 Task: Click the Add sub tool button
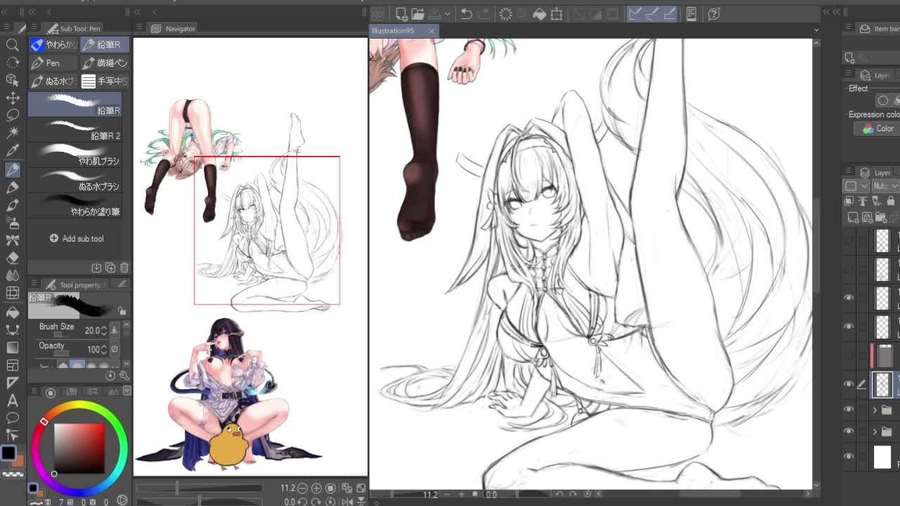(x=77, y=238)
